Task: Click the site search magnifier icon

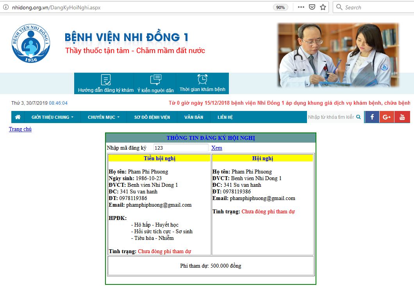Action: pos(358,117)
